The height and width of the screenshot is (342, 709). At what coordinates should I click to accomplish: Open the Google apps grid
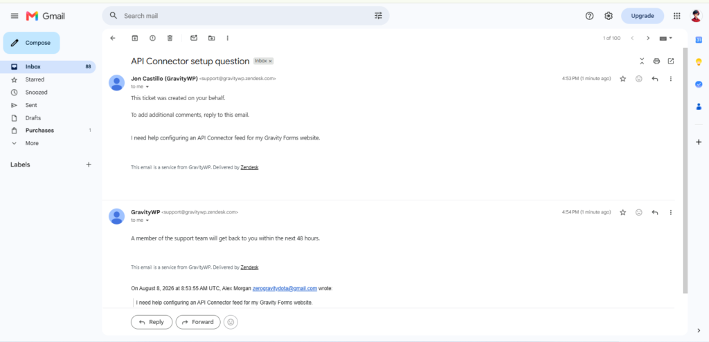coord(677,16)
